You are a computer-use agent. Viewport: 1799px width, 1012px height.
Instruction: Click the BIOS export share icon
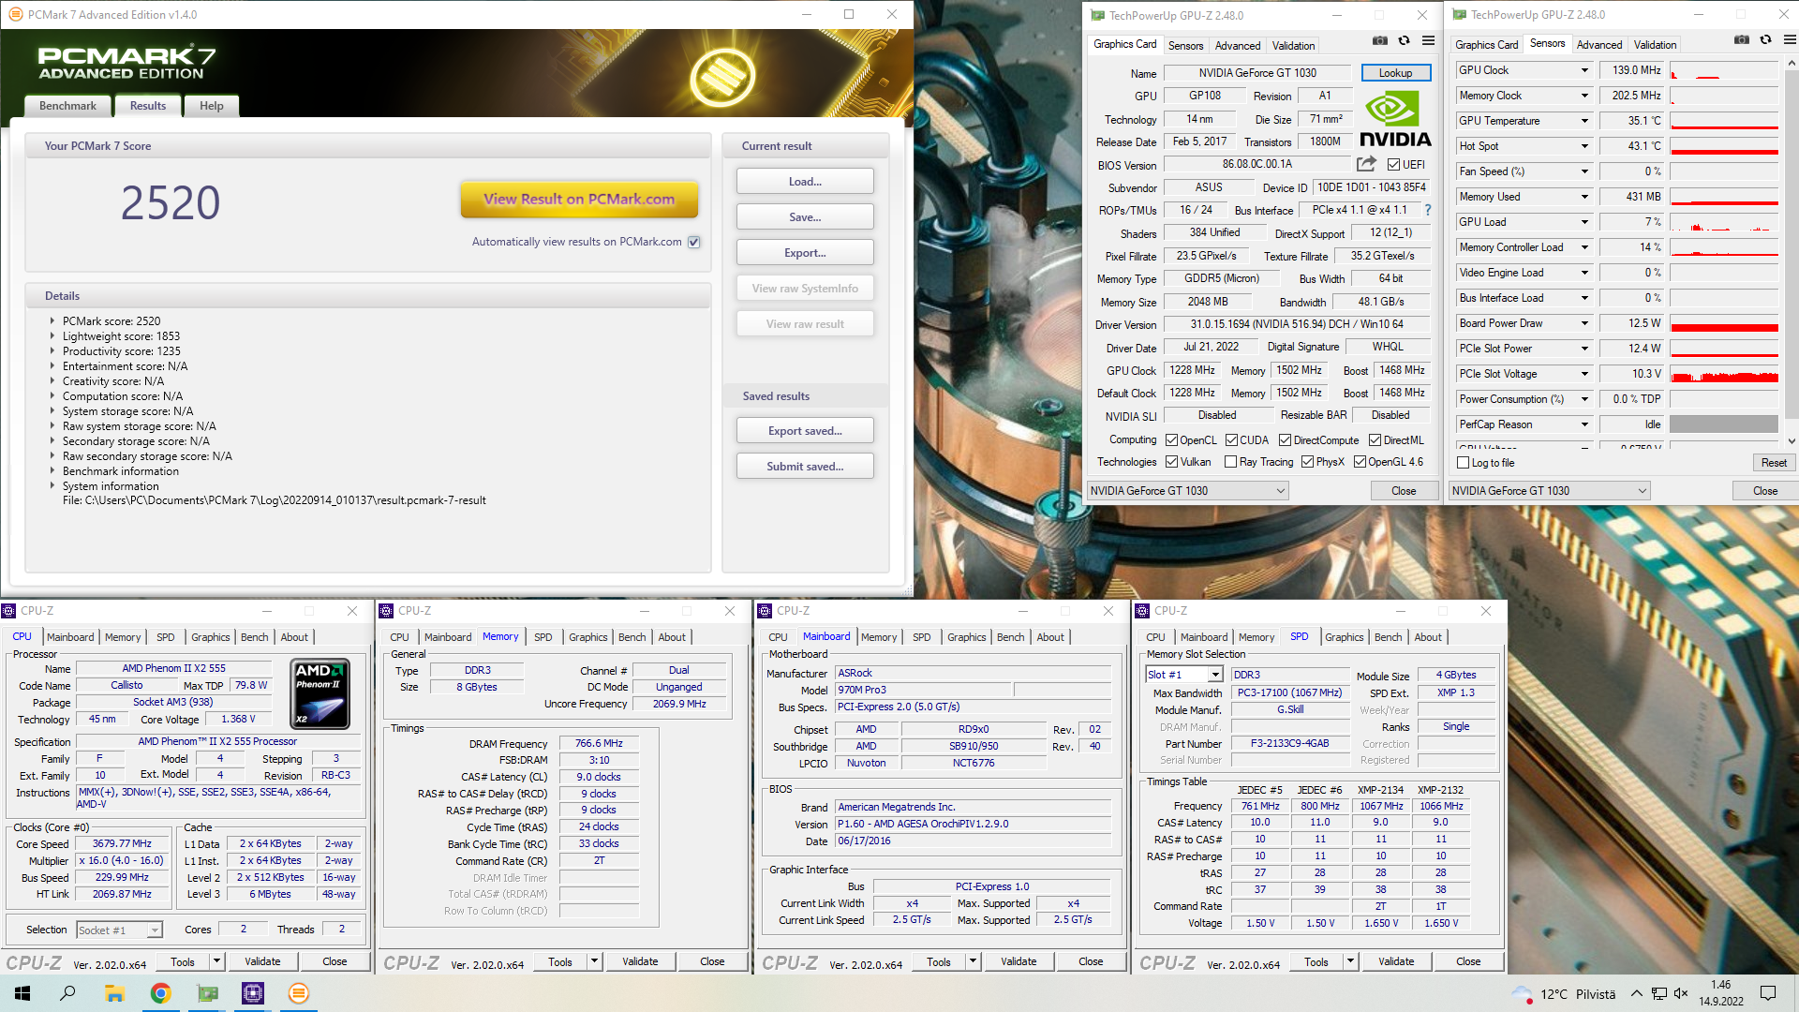coord(1367,164)
